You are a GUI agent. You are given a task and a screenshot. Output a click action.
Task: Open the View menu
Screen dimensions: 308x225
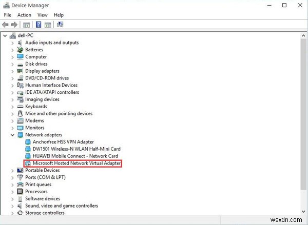pos(43,15)
